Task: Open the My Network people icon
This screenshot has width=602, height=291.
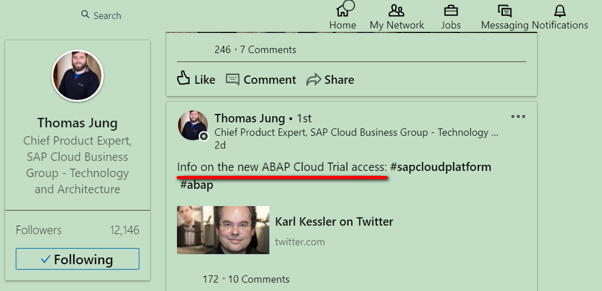Action: click(396, 11)
